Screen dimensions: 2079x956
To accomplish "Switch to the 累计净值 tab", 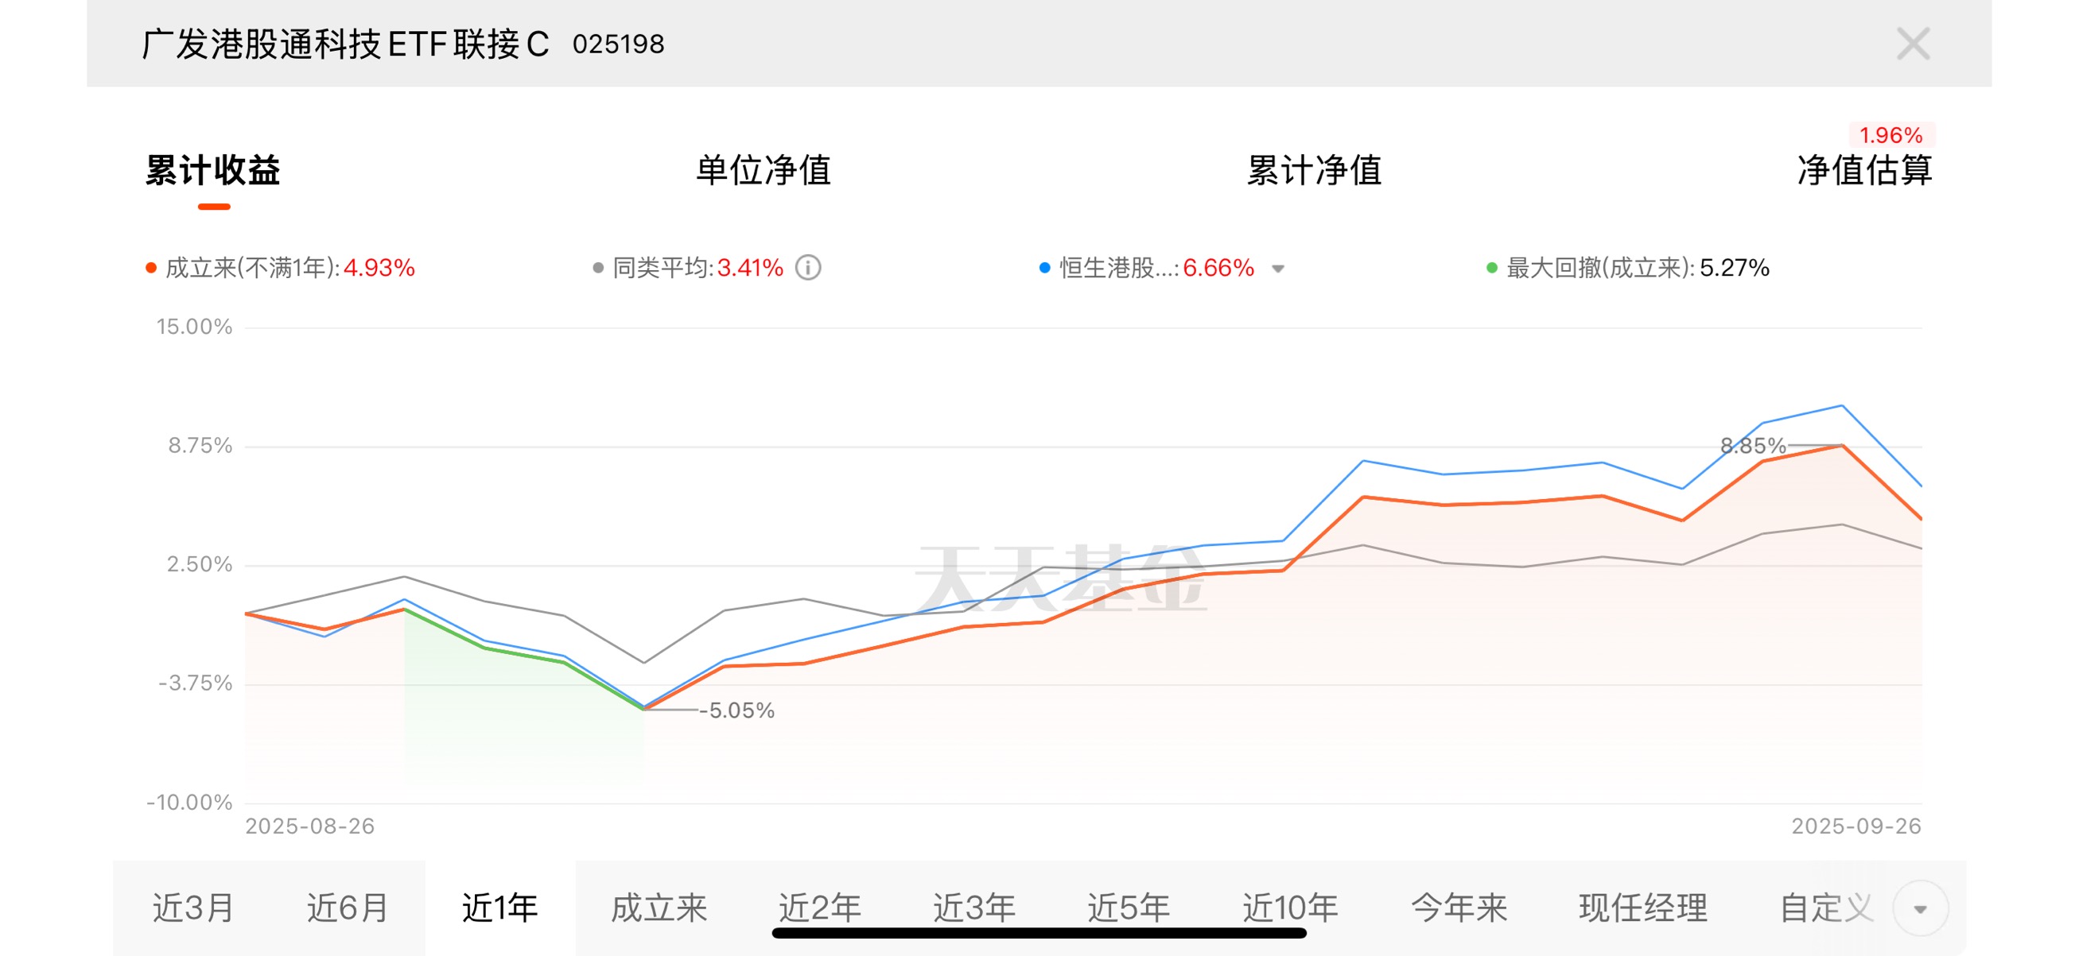I will [1314, 170].
